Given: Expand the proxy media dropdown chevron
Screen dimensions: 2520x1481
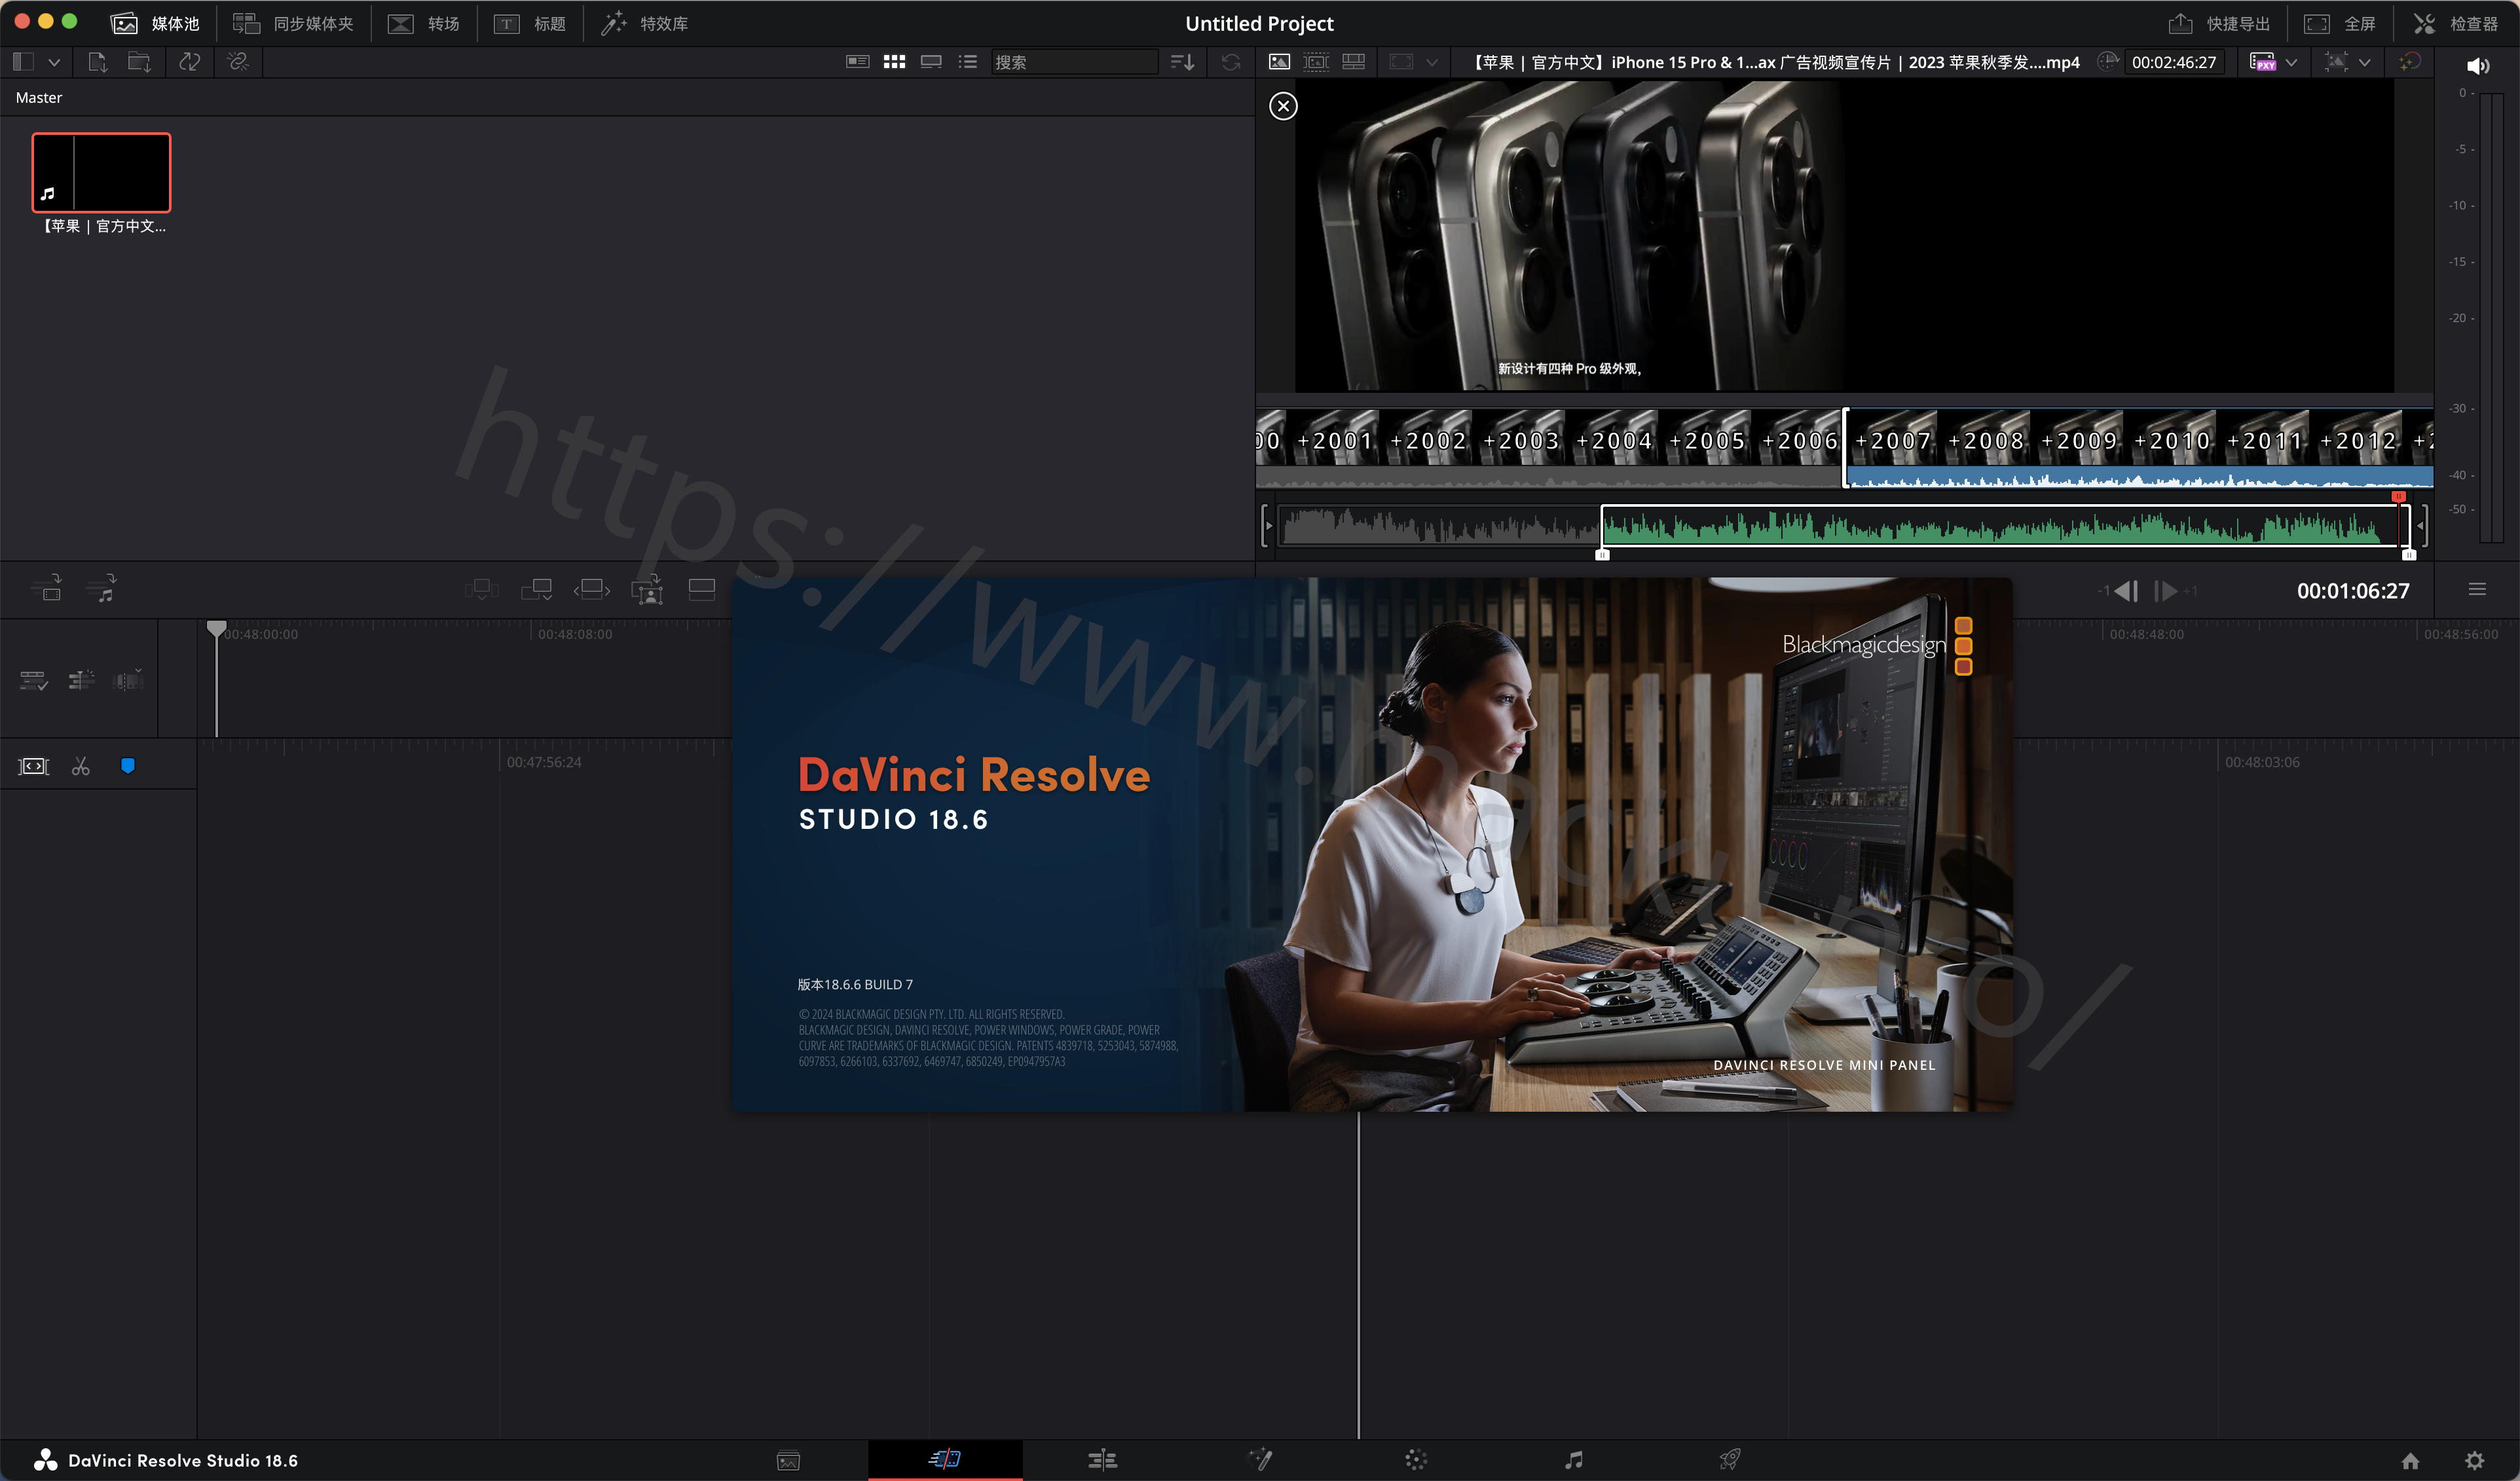Looking at the screenshot, I should 2292,62.
